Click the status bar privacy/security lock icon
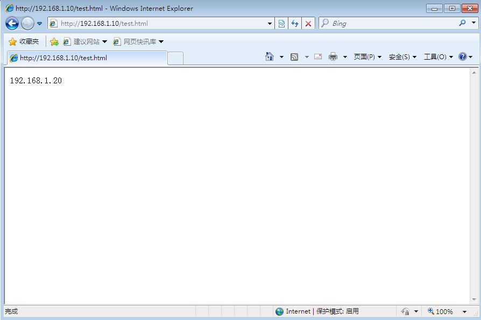The image size is (481, 320). point(405,311)
